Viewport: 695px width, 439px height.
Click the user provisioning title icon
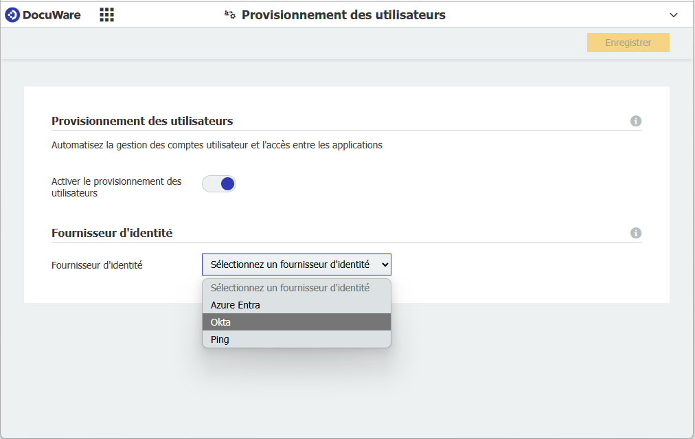(x=229, y=14)
